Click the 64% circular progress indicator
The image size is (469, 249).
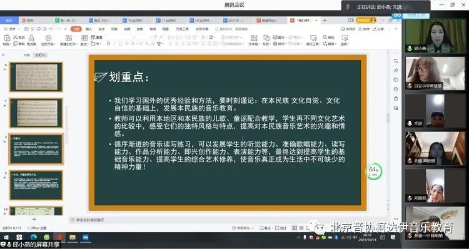tap(373, 171)
